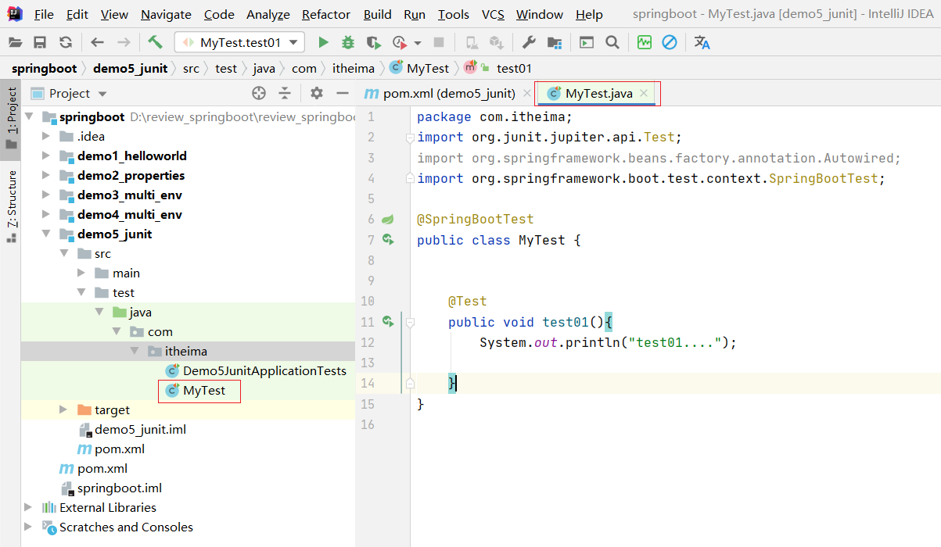Click the green Run button in toolbar

[323, 43]
